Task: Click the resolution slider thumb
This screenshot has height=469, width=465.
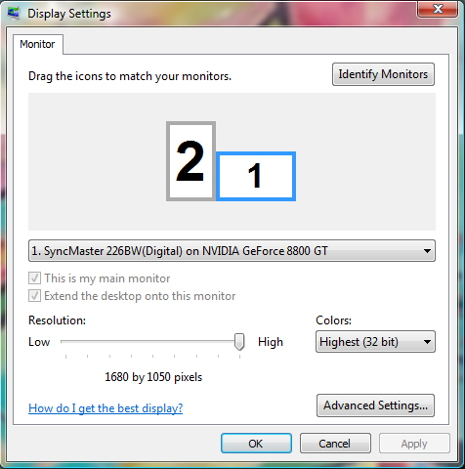Action: tap(239, 342)
